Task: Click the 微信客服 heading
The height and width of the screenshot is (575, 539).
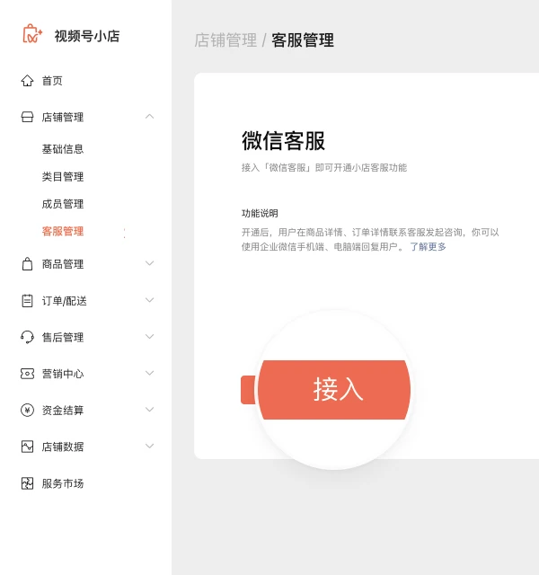Action: [283, 140]
